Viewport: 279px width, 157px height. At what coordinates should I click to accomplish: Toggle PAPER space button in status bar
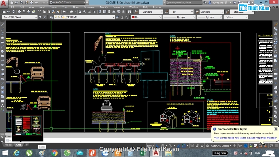pyautogui.click(x=151, y=146)
